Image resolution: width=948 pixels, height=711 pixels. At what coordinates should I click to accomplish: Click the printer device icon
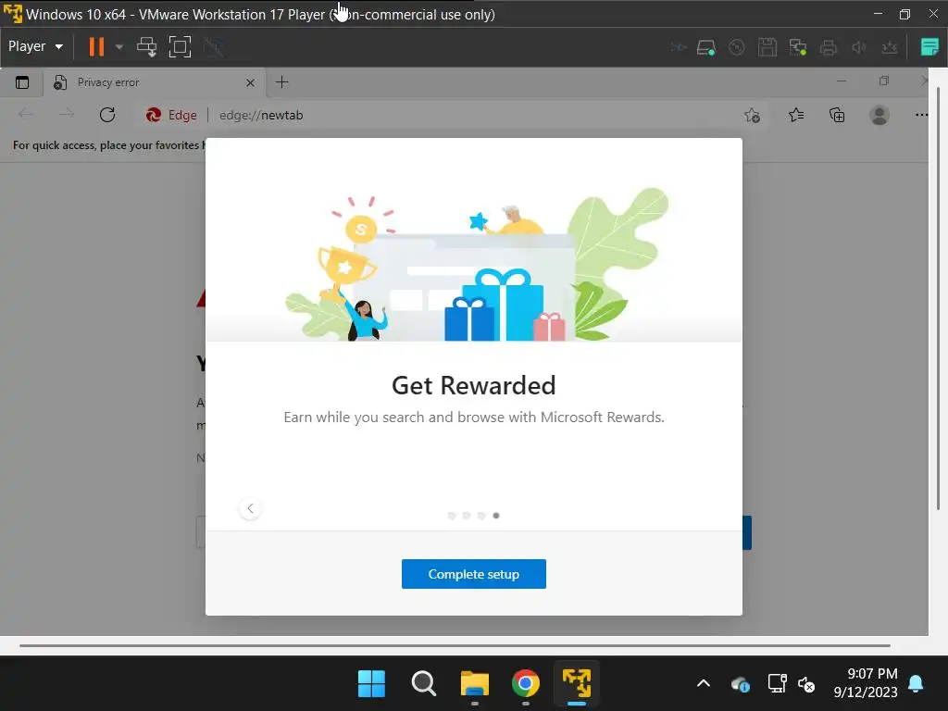[x=829, y=47]
